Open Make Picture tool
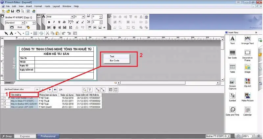This screenshot has height=139, width=263. 248,97
